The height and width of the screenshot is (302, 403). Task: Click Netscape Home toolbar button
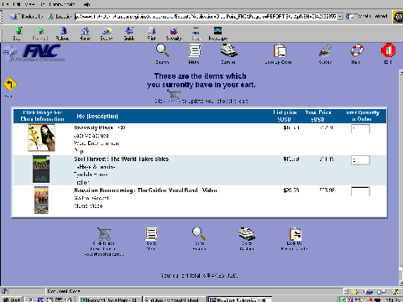(x=85, y=34)
